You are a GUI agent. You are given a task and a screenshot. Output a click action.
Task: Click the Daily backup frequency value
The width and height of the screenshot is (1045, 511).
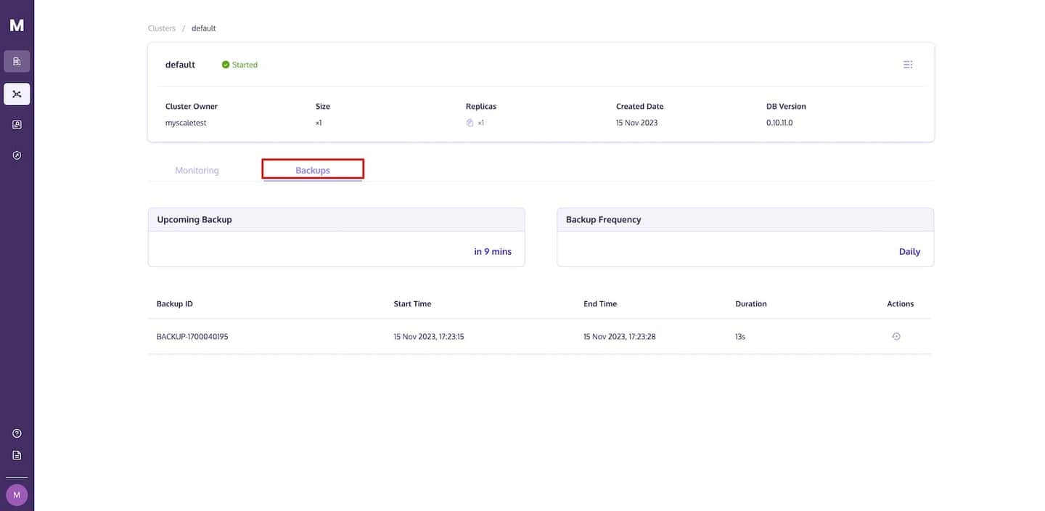(909, 251)
